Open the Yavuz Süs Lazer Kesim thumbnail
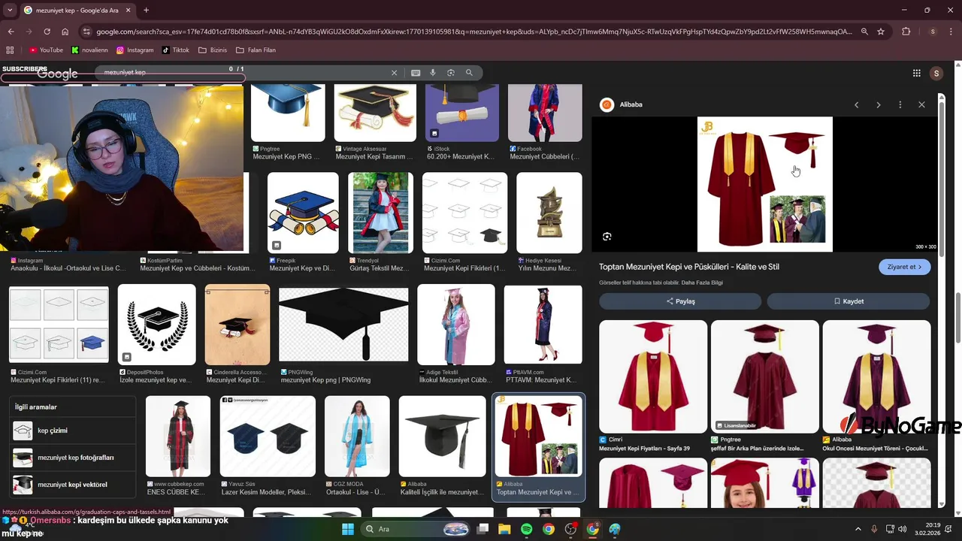 click(x=267, y=437)
